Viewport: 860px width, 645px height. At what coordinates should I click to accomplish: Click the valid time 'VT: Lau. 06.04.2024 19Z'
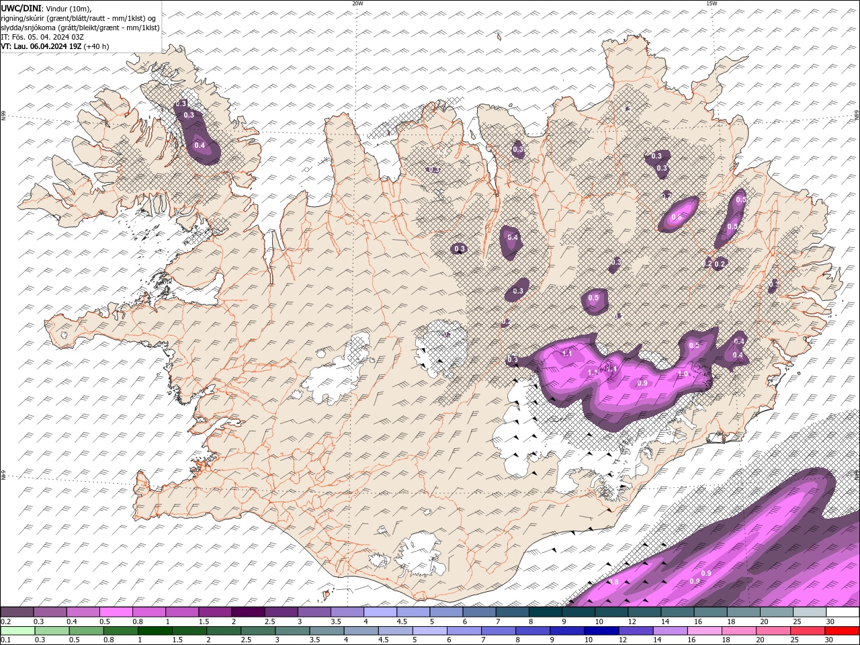pos(41,46)
